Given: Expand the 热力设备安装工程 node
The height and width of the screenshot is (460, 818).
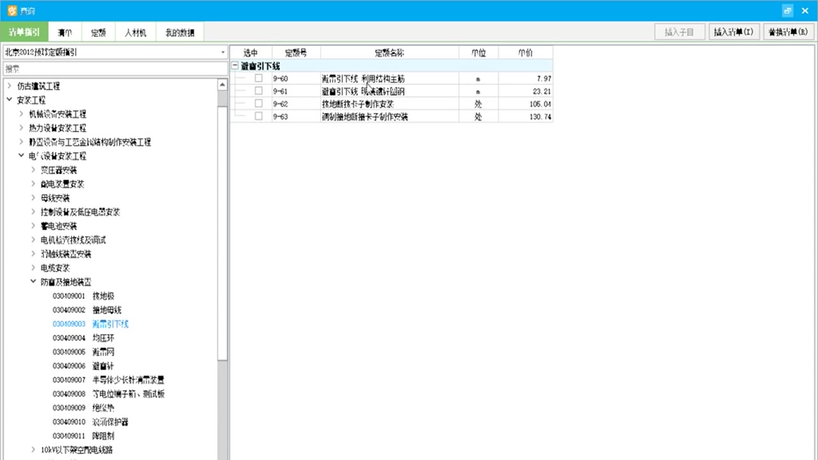Looking at the screenshot, I should [21, 128].
